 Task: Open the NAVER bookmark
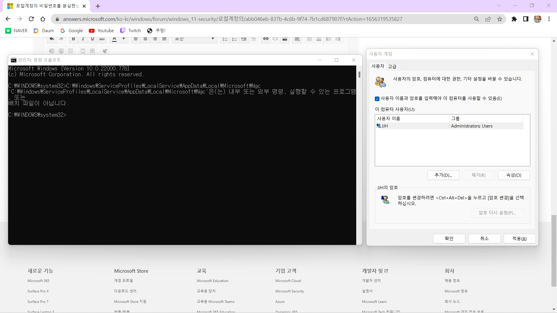pos(17,31)
